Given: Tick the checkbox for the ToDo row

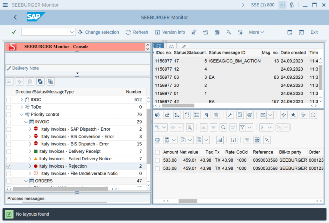Looking at the screenshot, I should (9, 107).
